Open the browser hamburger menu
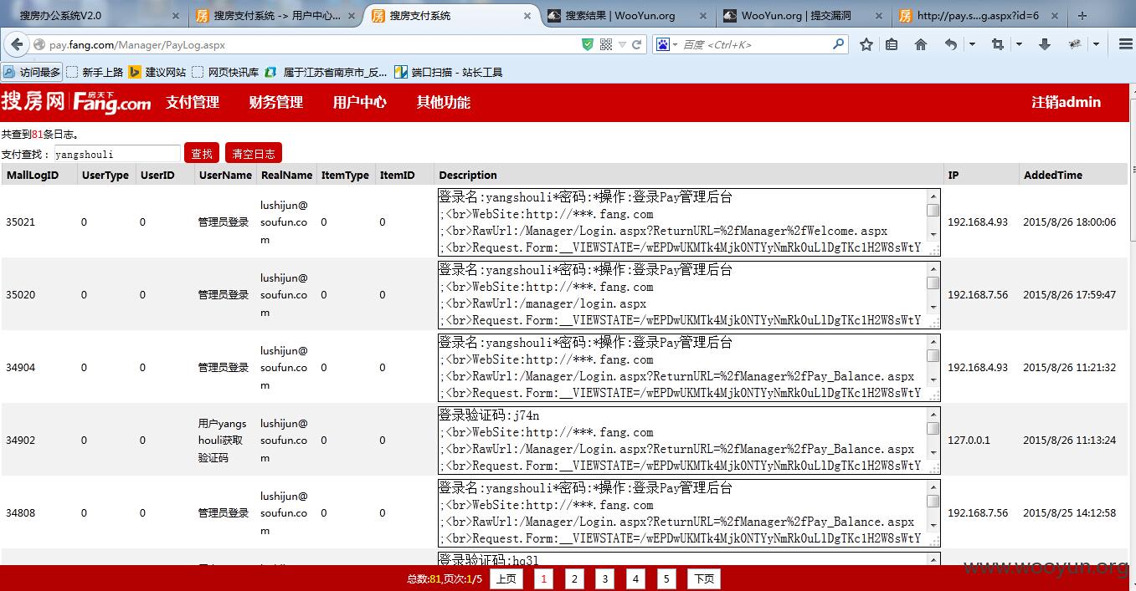Image resolution: width=1136 pixels, height=591 pixels. [x=1125, y=44]
